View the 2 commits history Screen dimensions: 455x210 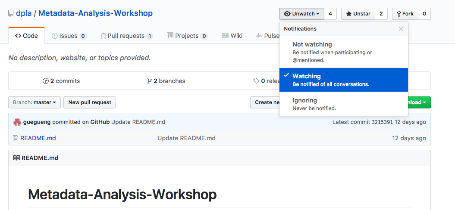tap(61, 81)
